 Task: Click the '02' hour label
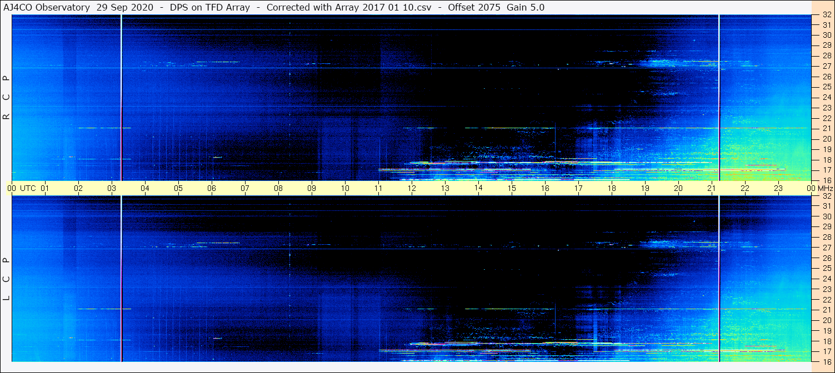point(78,188)
